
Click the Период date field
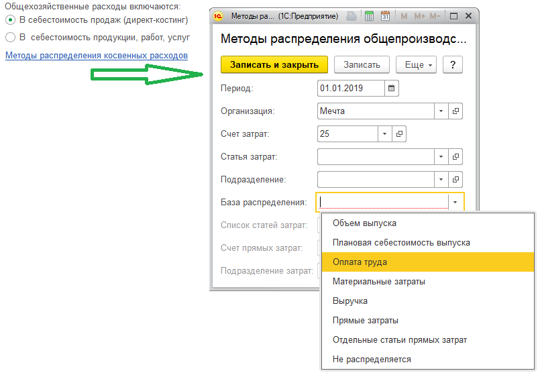pyautogui.click(x=351, y=88)
